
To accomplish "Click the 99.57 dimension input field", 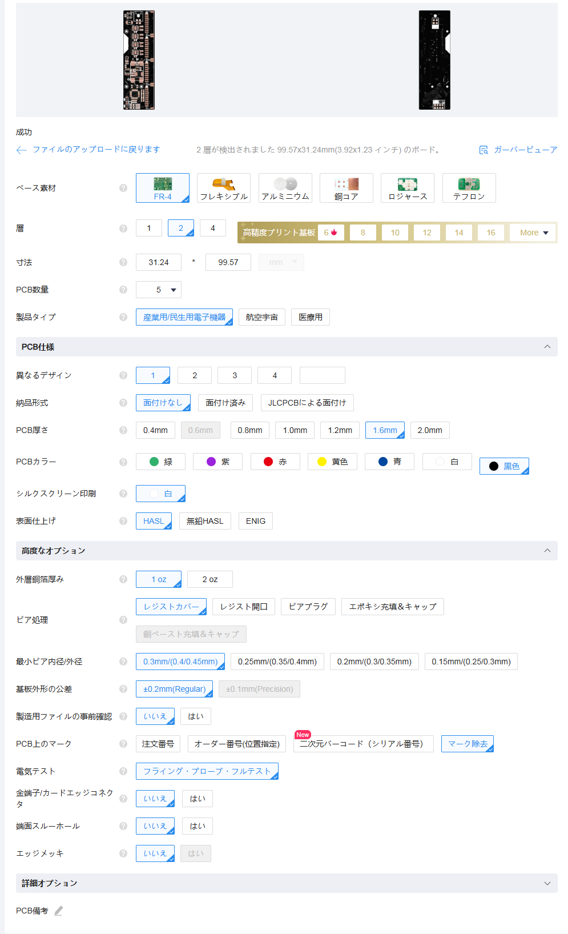I will [x=228, y=262].
